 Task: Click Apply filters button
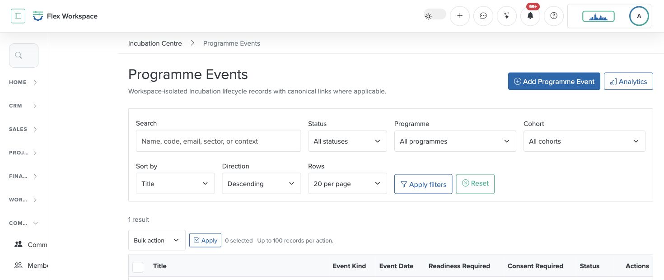[423, 184]
